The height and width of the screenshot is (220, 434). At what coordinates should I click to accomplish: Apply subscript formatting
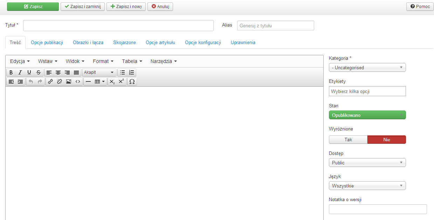click(112, 82)
